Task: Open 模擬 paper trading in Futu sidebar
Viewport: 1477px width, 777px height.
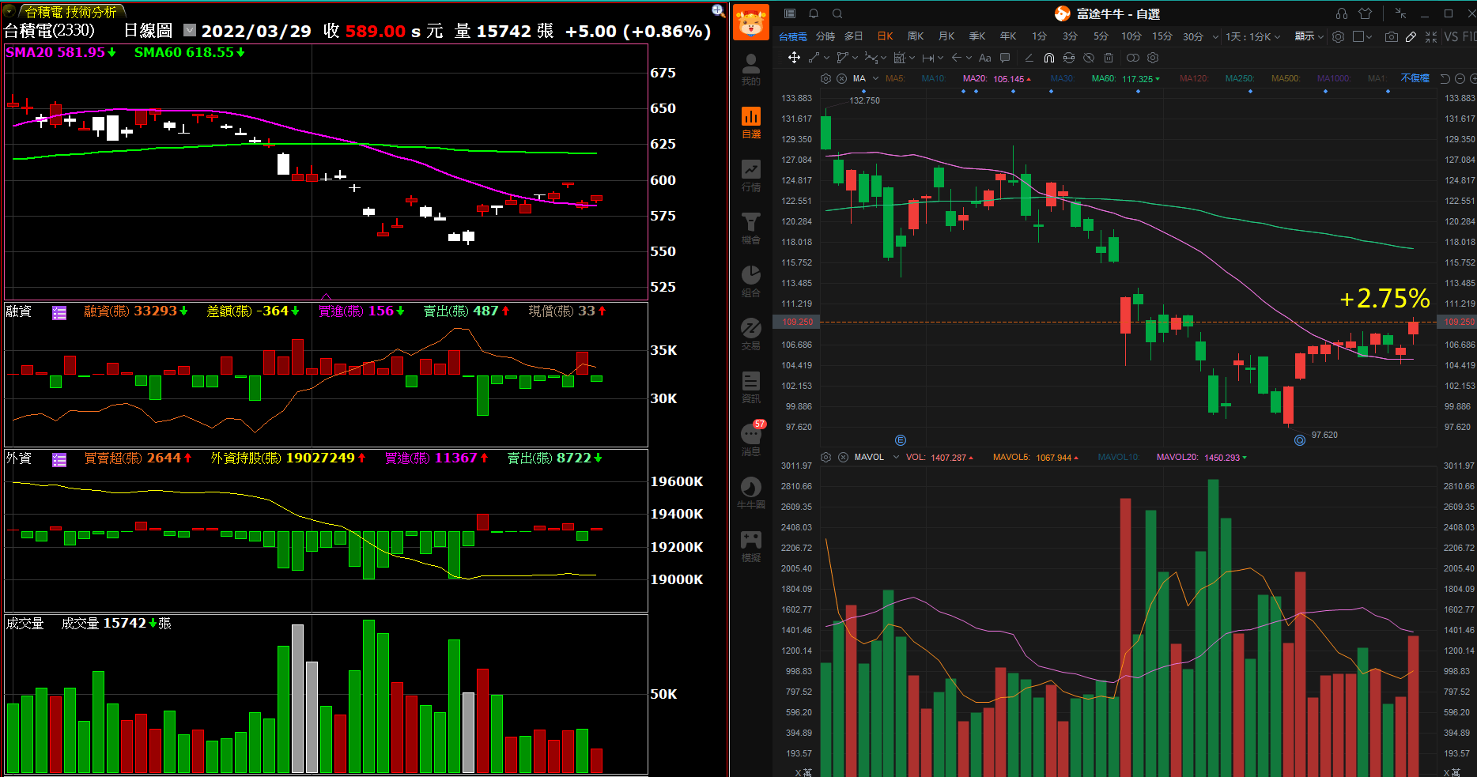Action: coord(750,546)
